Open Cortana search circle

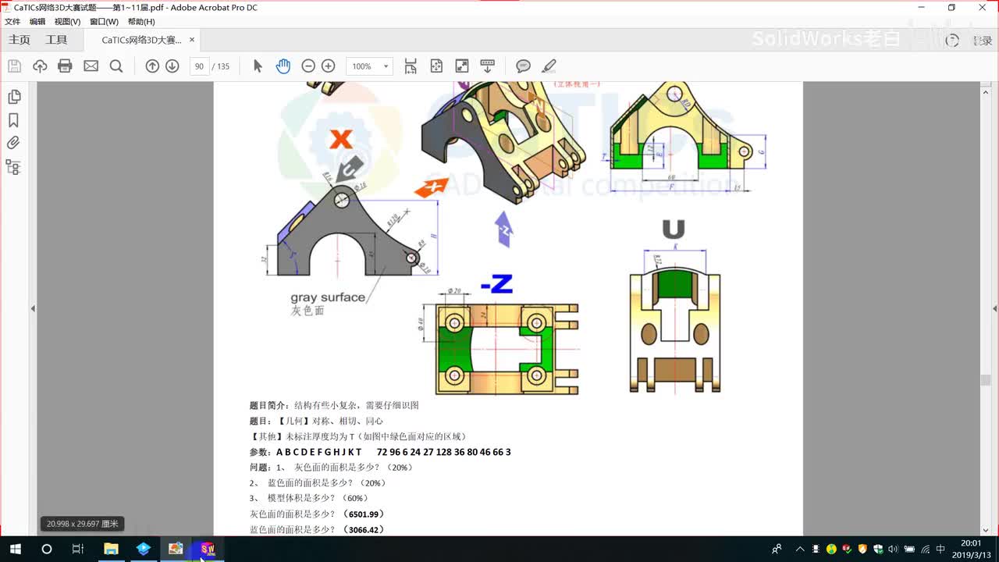coord(46,549)
